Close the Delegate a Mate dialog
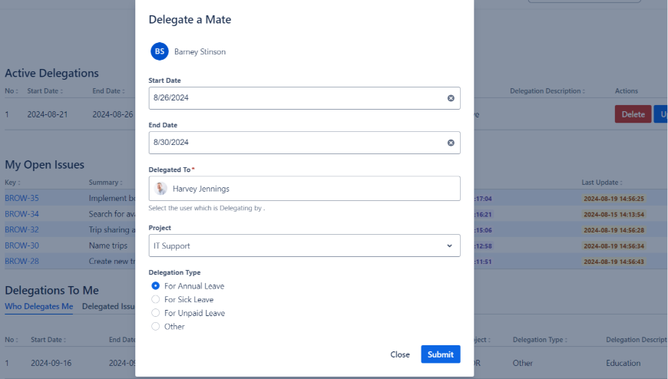 pos(400,354)
